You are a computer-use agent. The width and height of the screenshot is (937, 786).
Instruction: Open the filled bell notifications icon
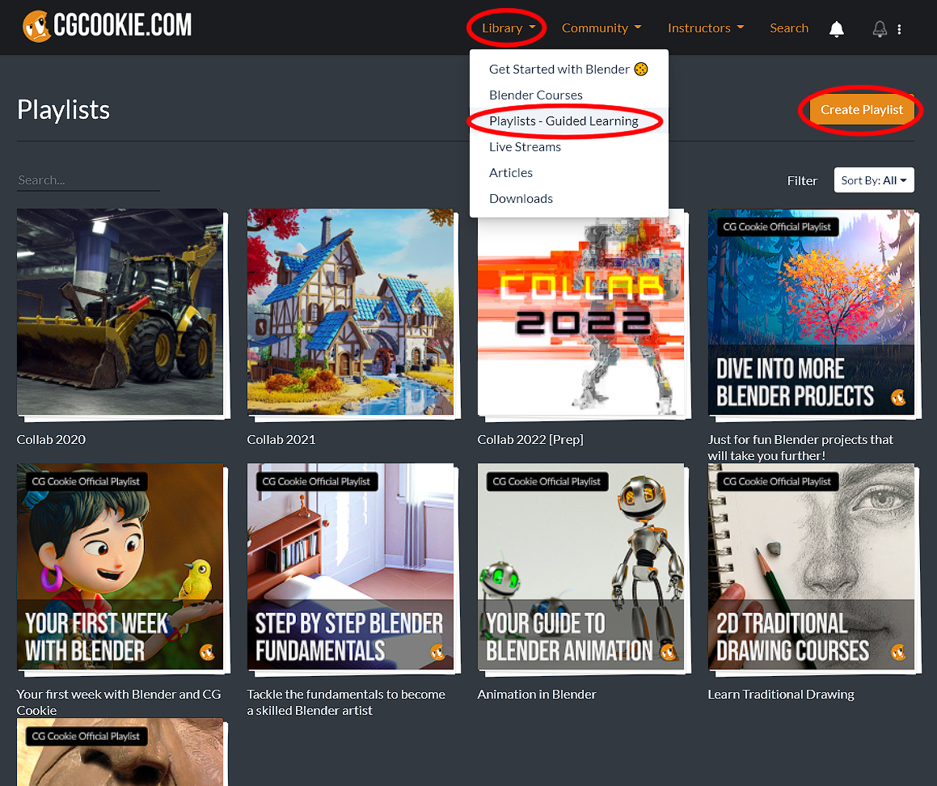(837, 28)
